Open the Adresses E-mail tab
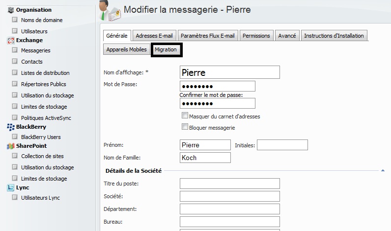 (x=154, y=36)
